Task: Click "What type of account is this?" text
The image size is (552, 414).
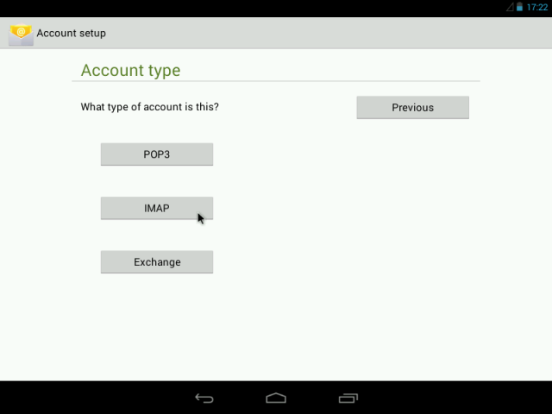Action: click(149, 107)
